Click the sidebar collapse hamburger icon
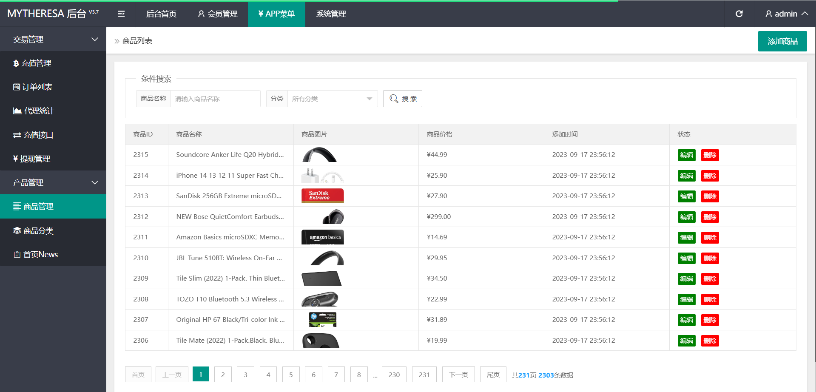The image size is (816, 392). 121,14
